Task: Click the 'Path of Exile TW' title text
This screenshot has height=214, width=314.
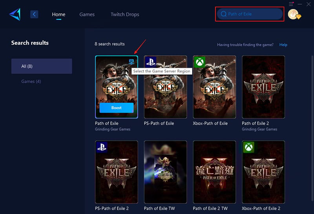Action: pyautogui.click(x=159, y=209)
